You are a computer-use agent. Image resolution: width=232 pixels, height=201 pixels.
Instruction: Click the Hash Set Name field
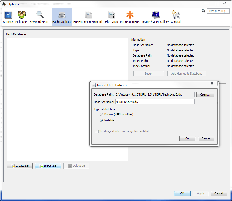[x=155, y=102]
